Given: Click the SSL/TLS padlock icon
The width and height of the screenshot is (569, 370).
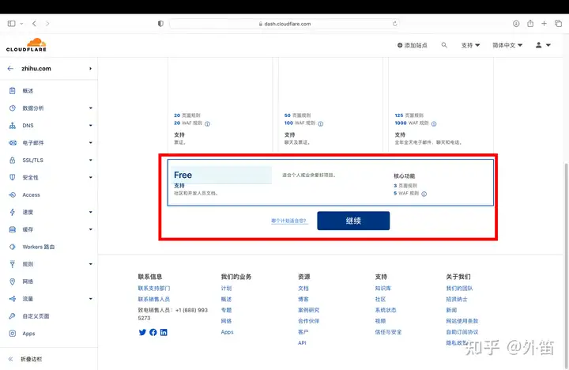Looking at the screenshot, I should click(13, 160).
